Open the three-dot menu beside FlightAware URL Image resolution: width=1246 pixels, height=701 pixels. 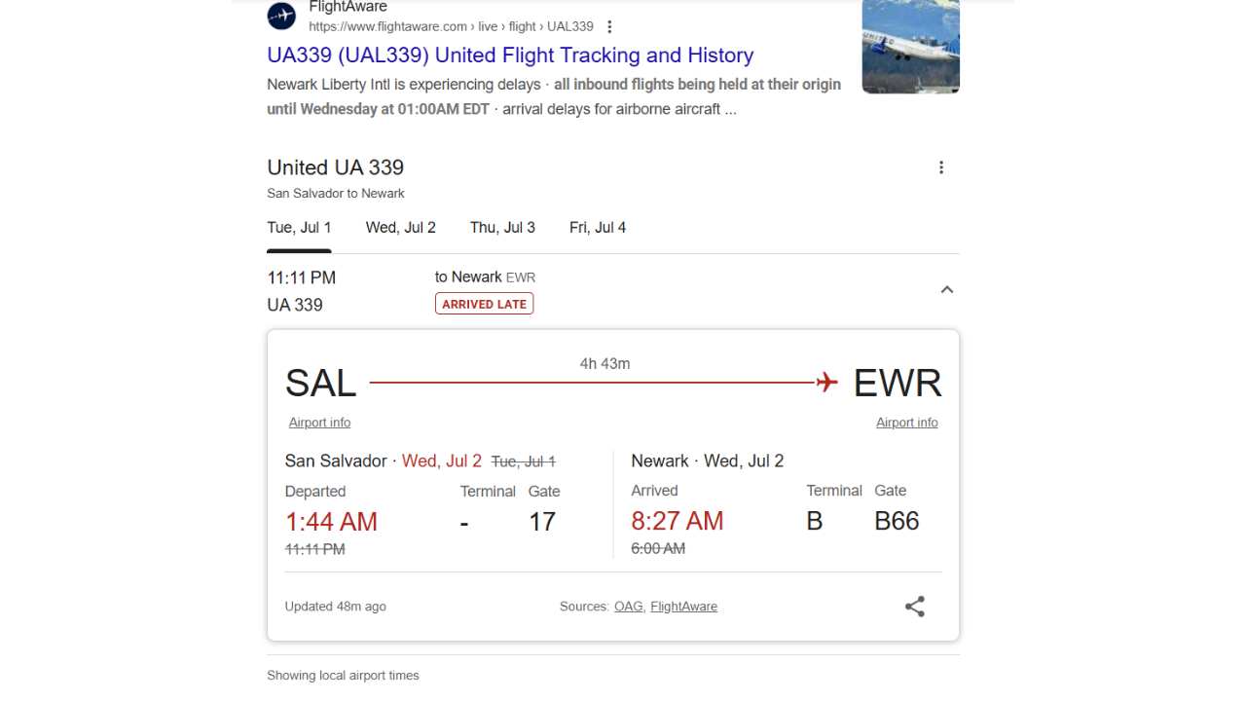point(609,26)
